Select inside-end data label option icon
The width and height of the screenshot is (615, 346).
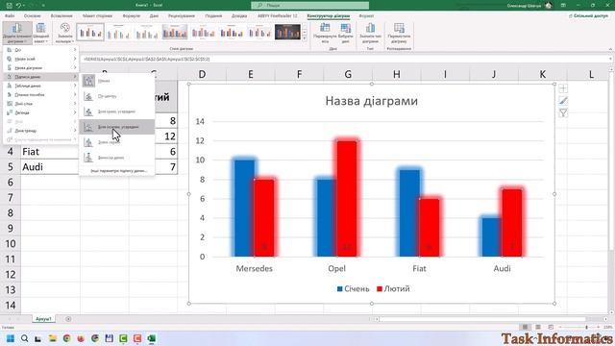[88, 111]
